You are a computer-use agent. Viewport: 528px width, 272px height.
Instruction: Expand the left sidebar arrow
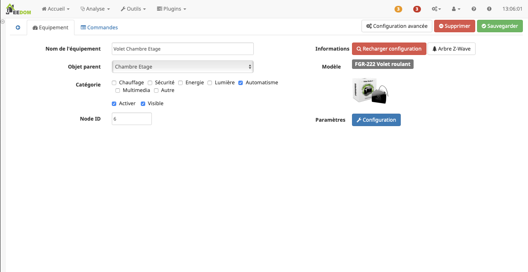pyautogui.click(x=3, y=22)
